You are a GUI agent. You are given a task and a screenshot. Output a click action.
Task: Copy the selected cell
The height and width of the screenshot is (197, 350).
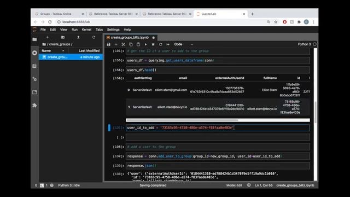pos(131,44)
